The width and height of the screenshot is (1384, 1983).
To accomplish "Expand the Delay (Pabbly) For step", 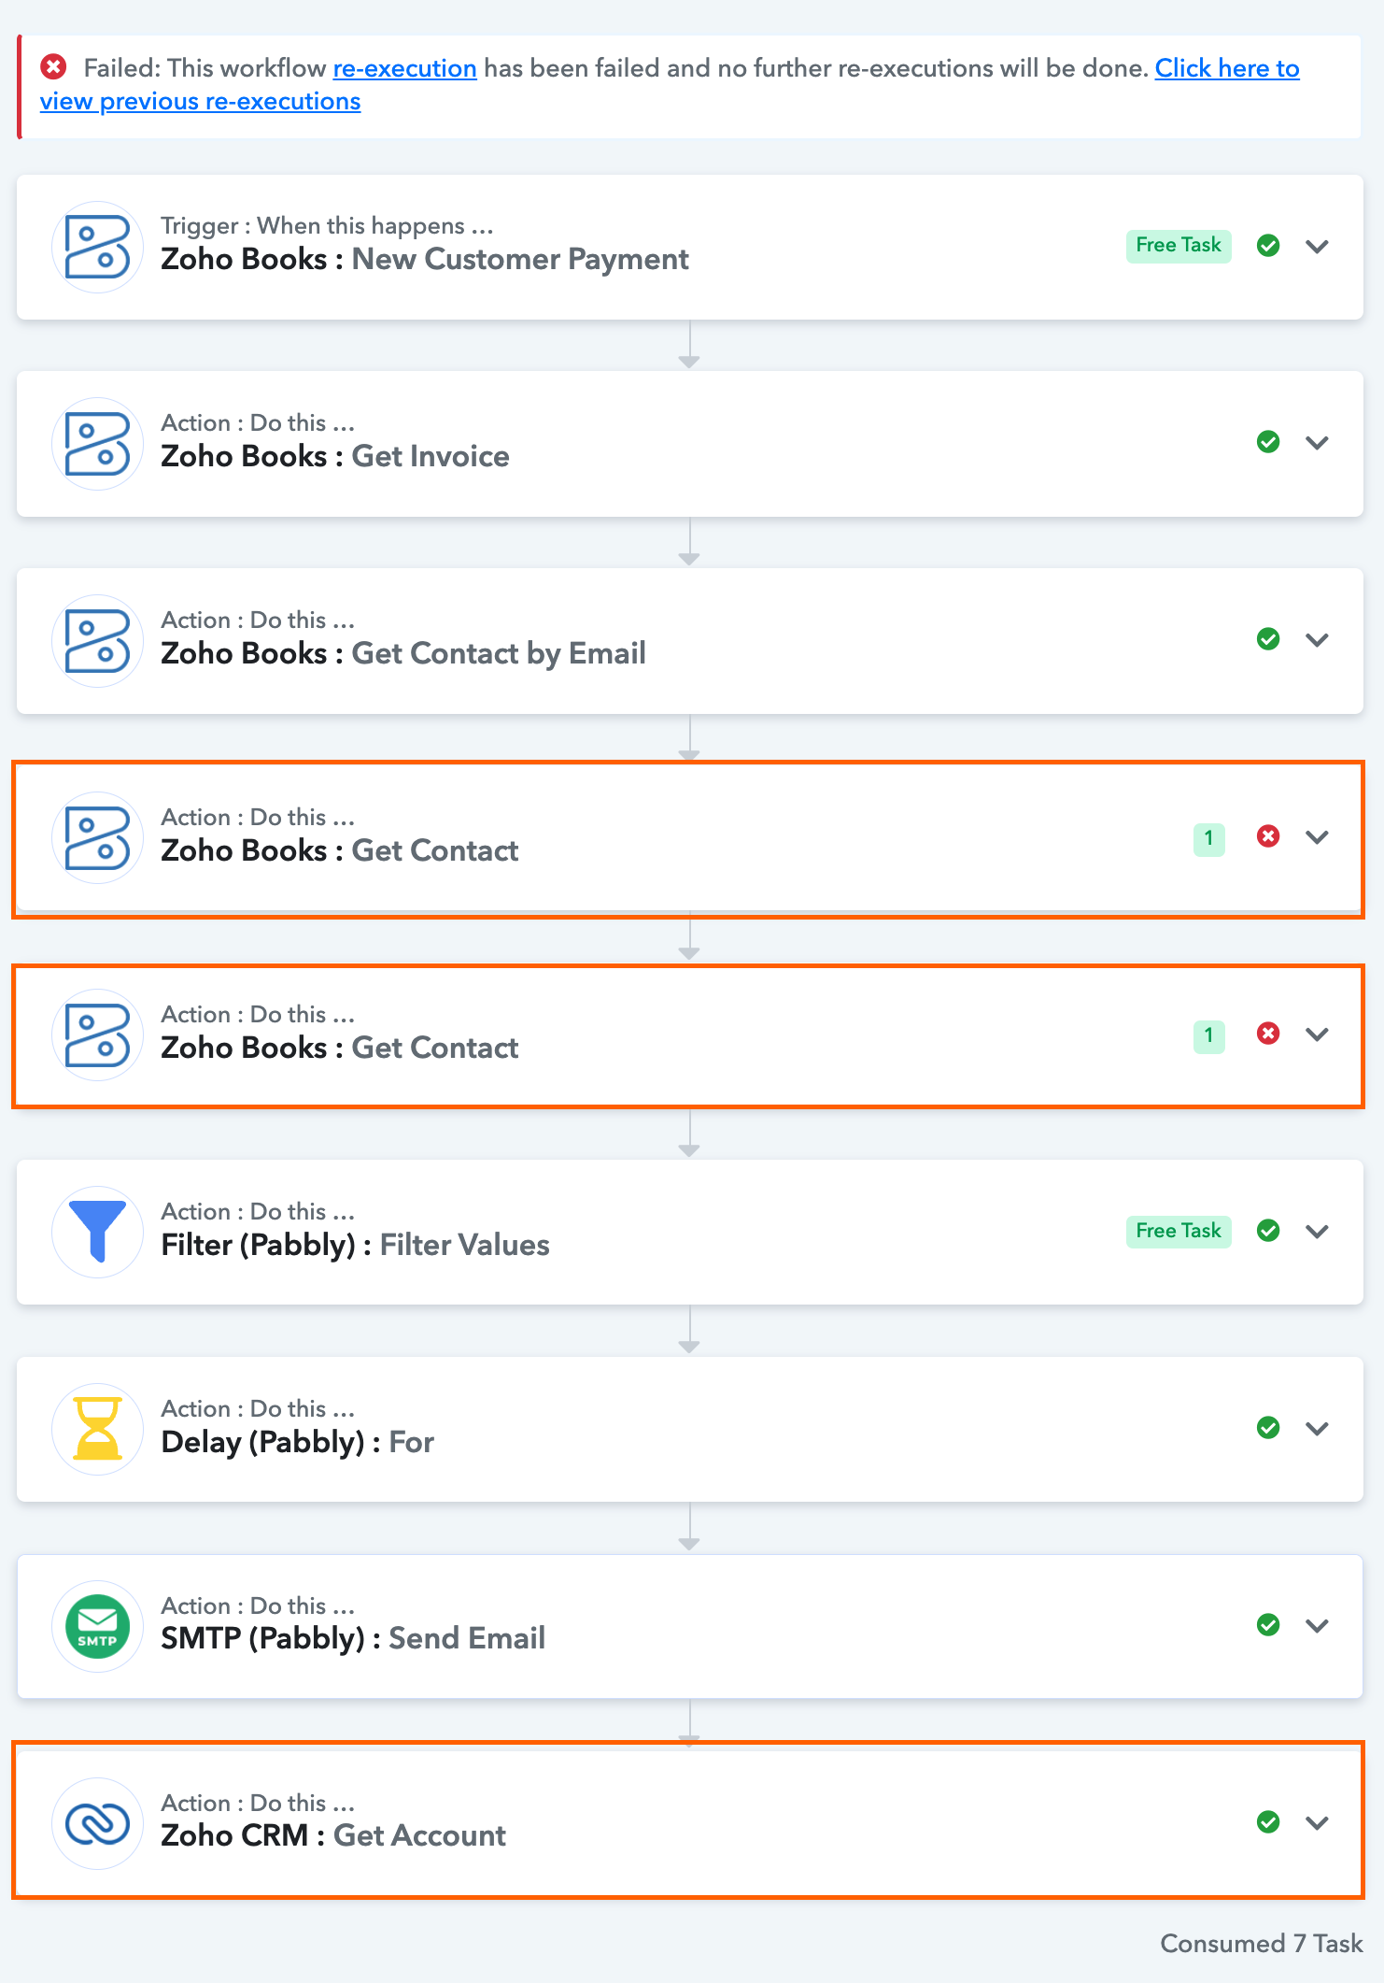I will 1317,1429.
